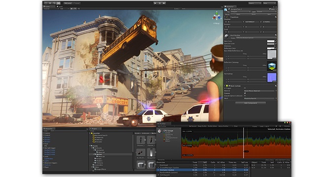
Task: Click the Clear button in Profiler
Action: point(235,126)
